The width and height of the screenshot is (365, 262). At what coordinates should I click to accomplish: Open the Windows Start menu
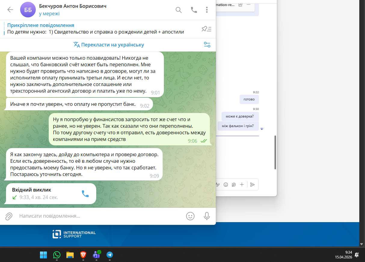pos(44,255)
